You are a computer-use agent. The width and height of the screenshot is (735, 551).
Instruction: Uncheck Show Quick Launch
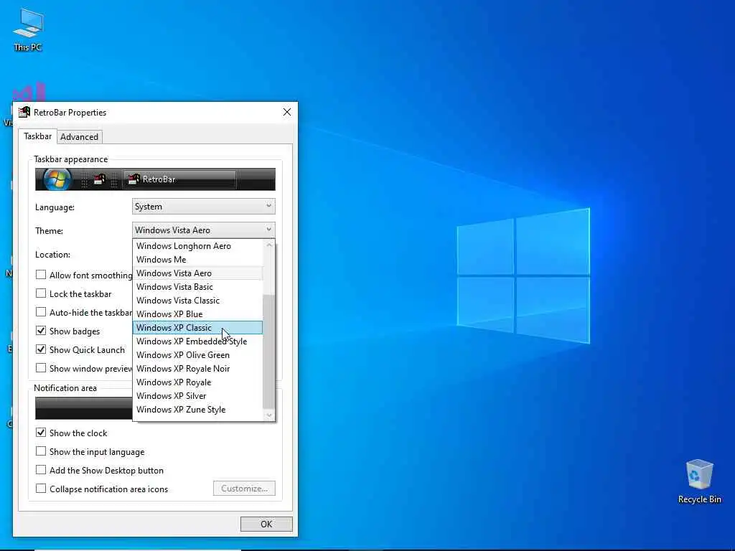click(41, 349)
